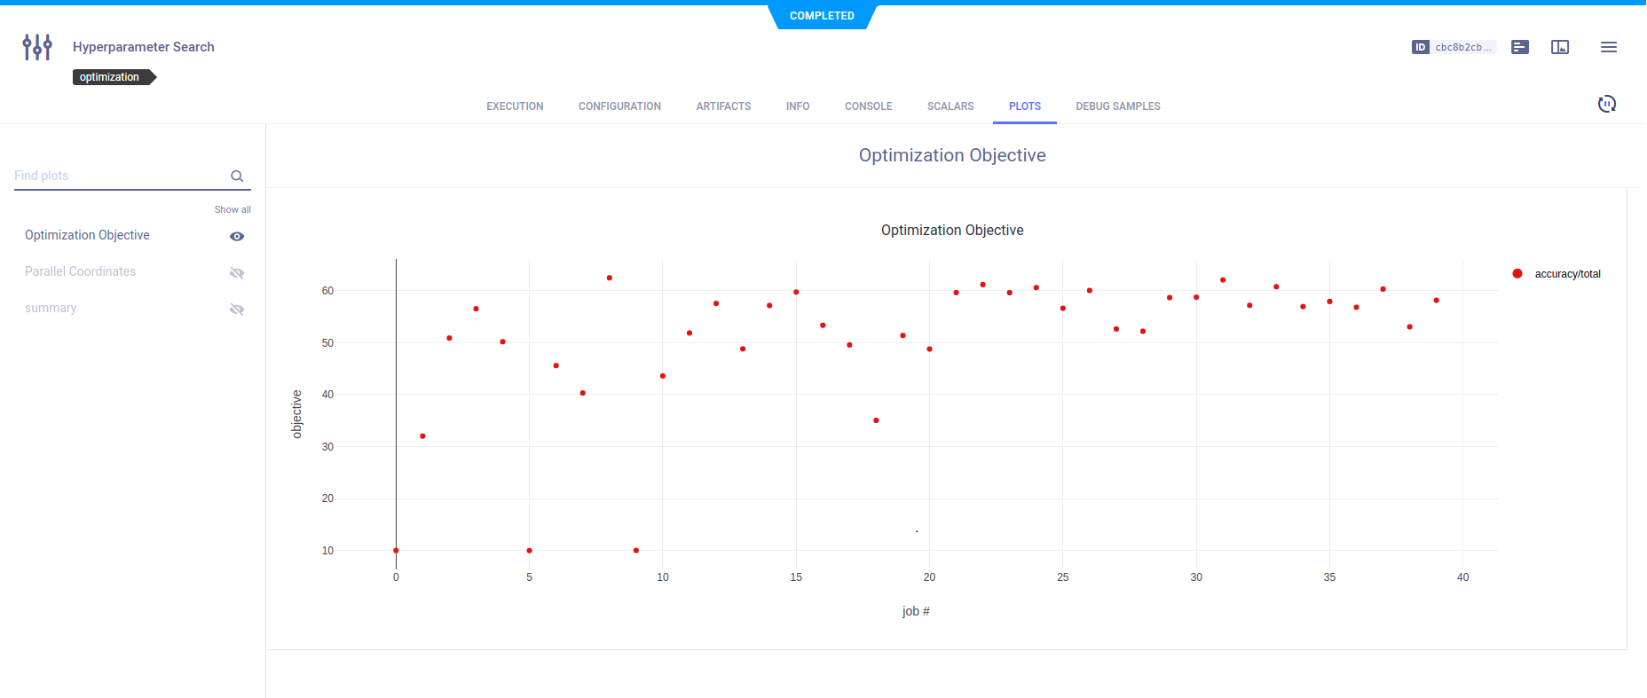The width and height of the screenshot is (1647, 698).
Task: Show the Parallel Coordinates plot via eye icon
Action: pyautogui.click(x=237, y=273)
